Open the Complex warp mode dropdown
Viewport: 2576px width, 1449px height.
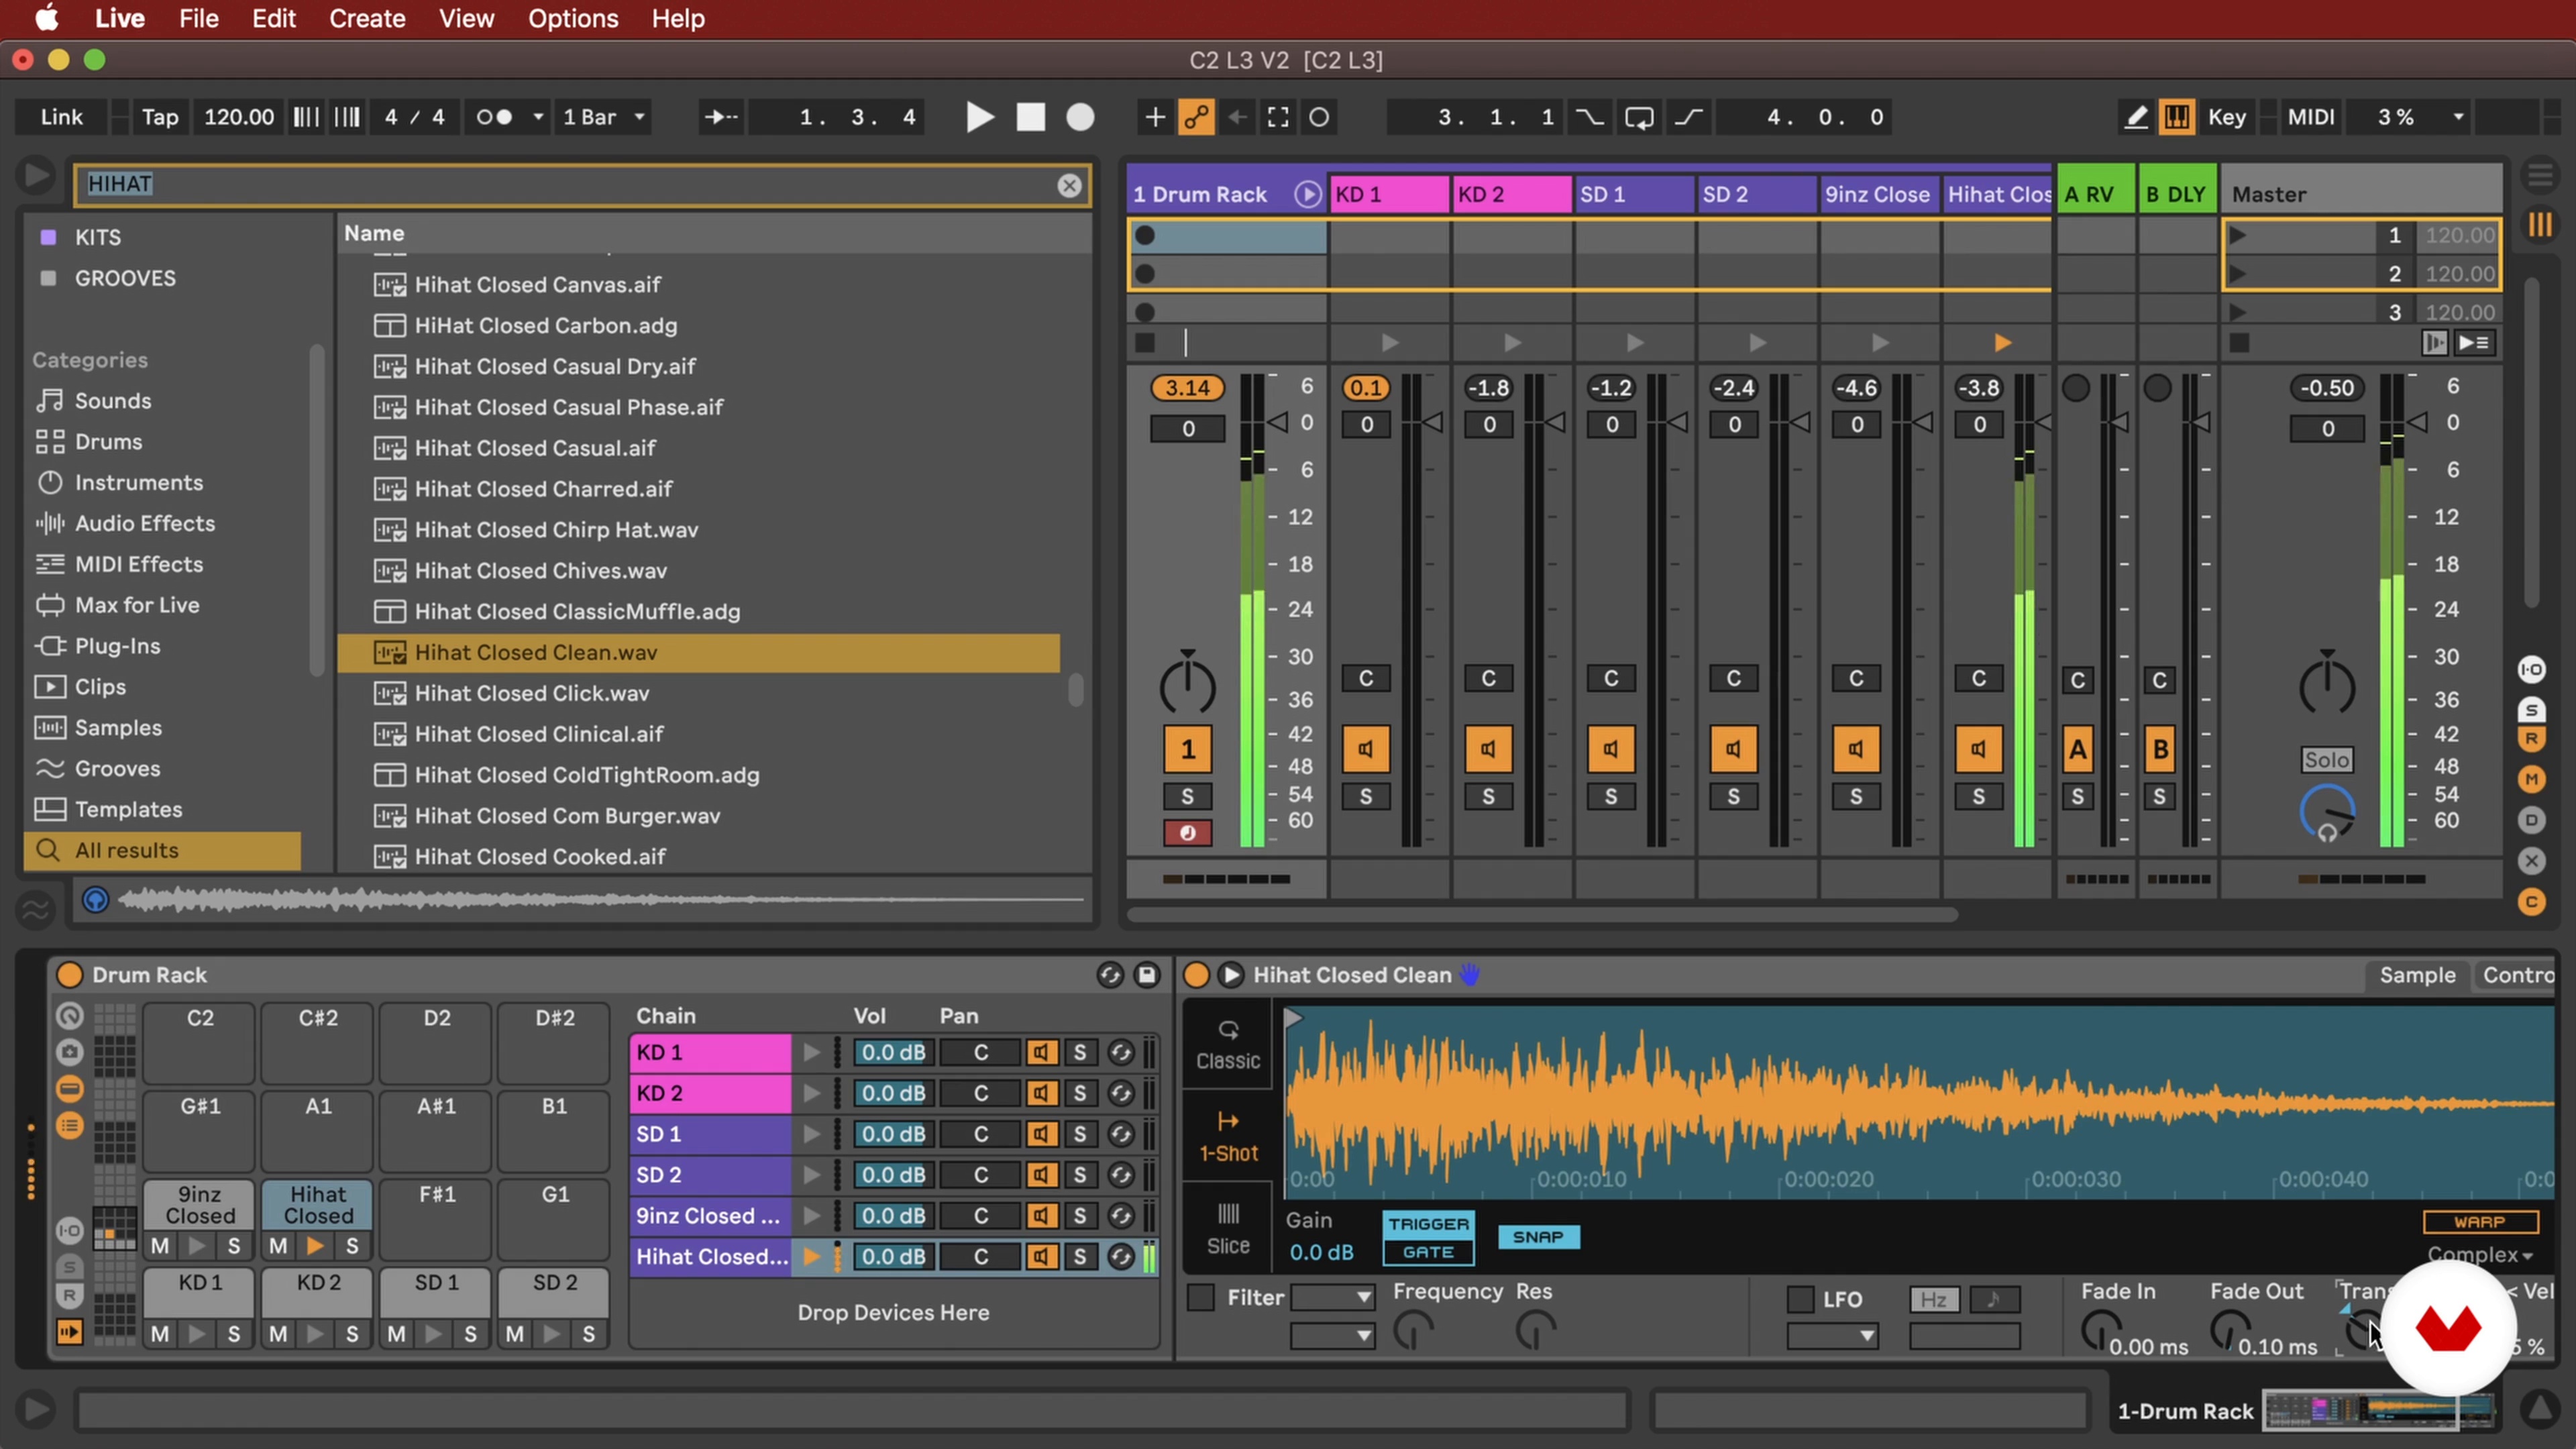2480,1255
